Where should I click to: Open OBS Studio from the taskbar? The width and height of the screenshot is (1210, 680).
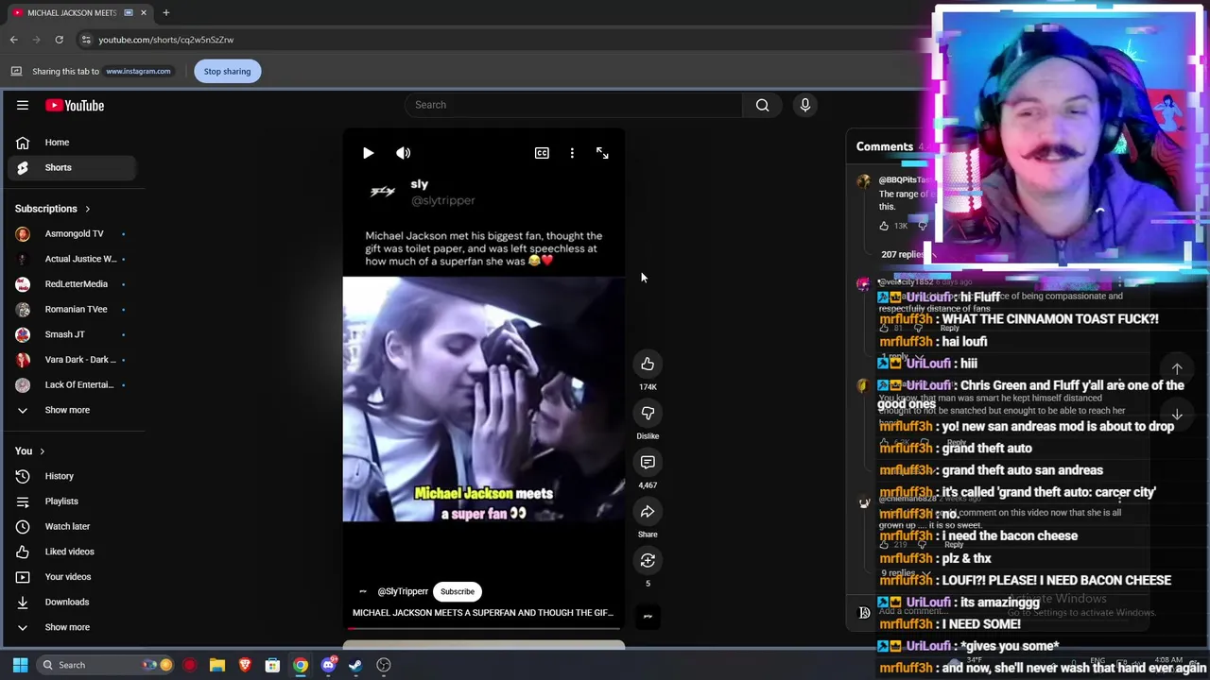click(384, 665)
